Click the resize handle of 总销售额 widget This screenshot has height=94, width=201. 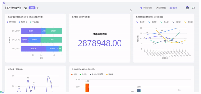click(x=129, y=62)
